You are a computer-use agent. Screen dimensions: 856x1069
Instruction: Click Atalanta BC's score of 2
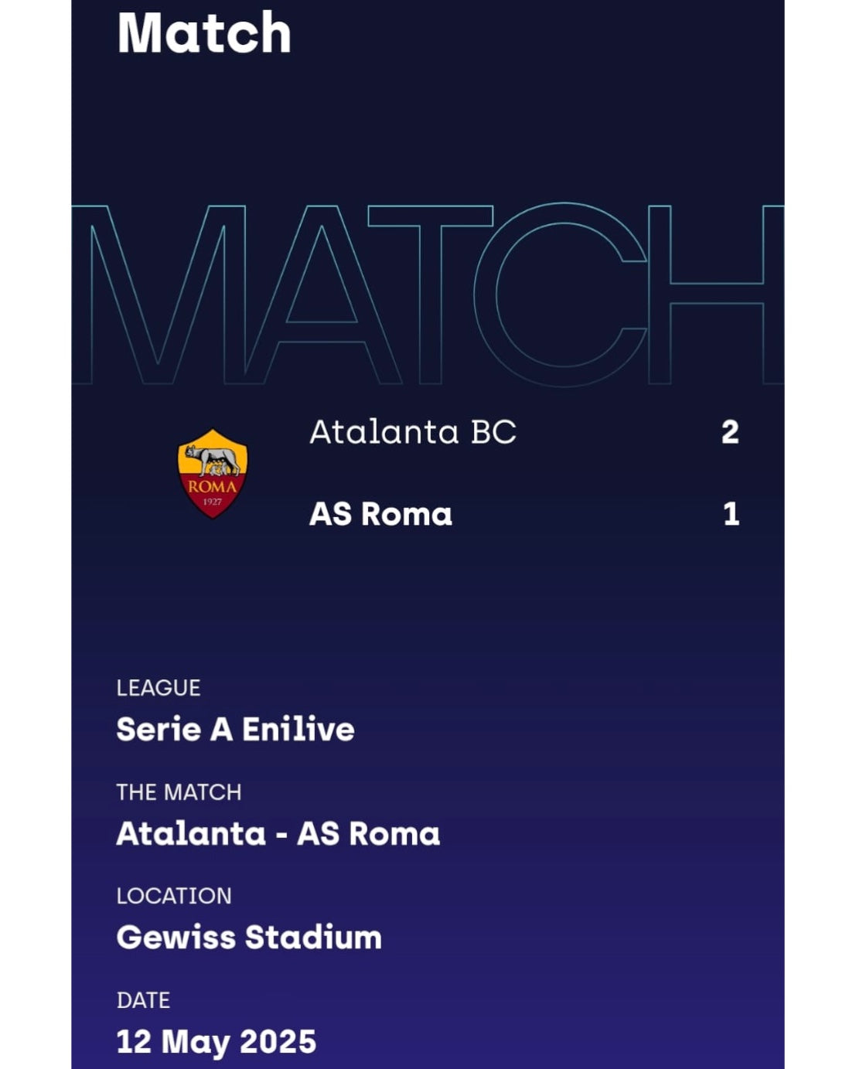pyautogui.click(x=730, y=432)
